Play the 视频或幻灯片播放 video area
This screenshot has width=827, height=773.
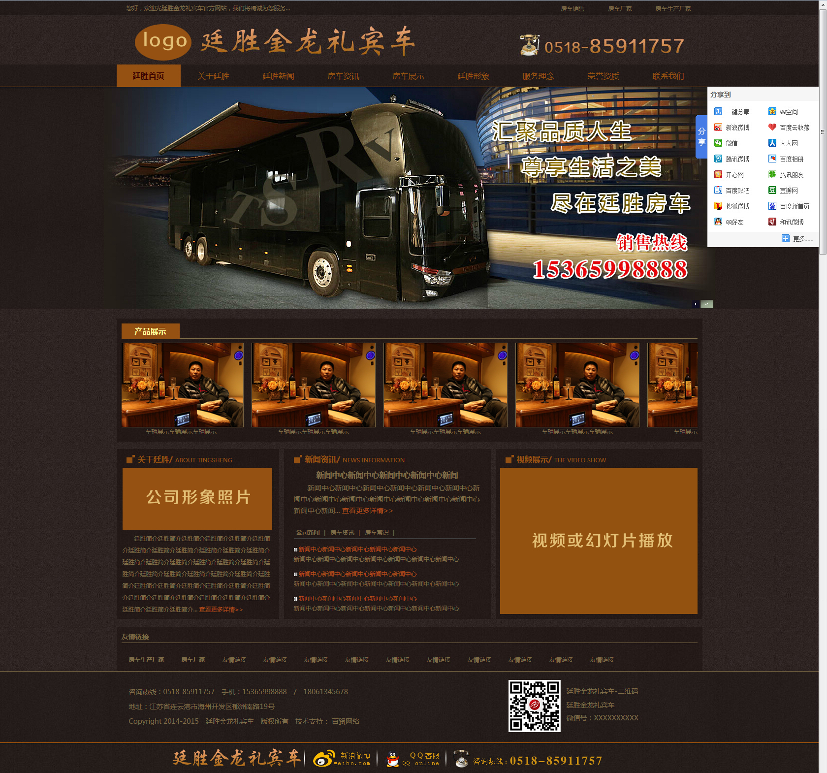click(599, 541)
